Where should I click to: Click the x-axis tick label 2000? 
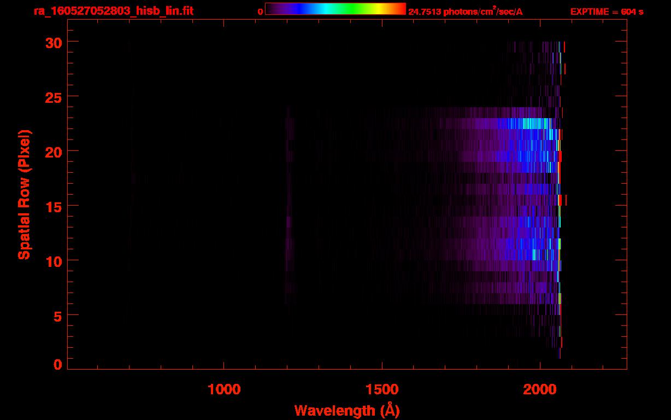540,389
